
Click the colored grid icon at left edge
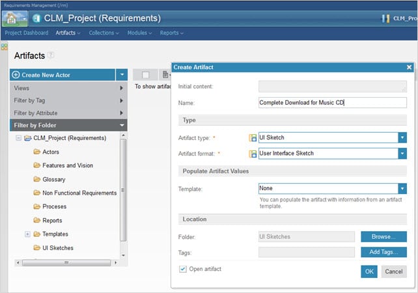[4, 47]
